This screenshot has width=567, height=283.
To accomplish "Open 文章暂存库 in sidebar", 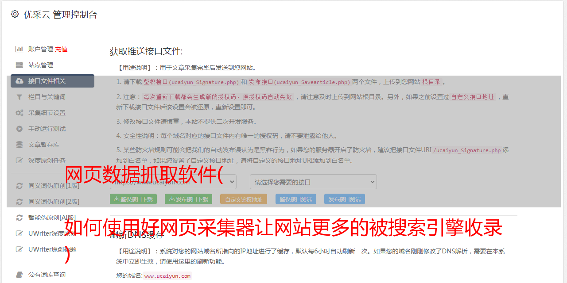I will pyautogui.click(x=44, y=145).
